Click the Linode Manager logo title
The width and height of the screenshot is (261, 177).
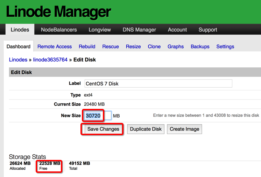[58, 12]
